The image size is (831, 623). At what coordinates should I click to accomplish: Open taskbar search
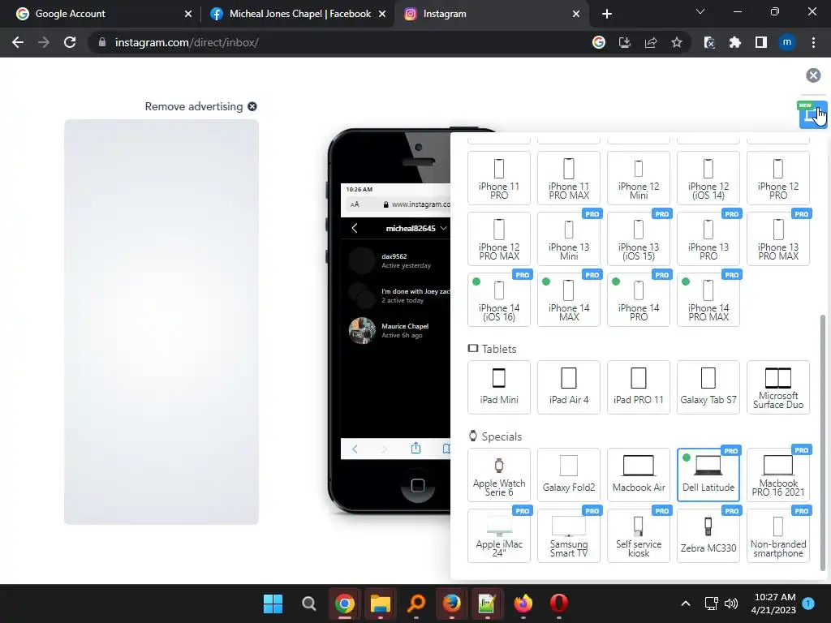coord(308,604)
